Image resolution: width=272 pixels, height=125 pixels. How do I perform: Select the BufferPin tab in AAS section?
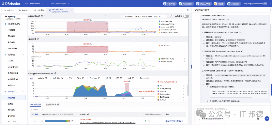(56, 78)
